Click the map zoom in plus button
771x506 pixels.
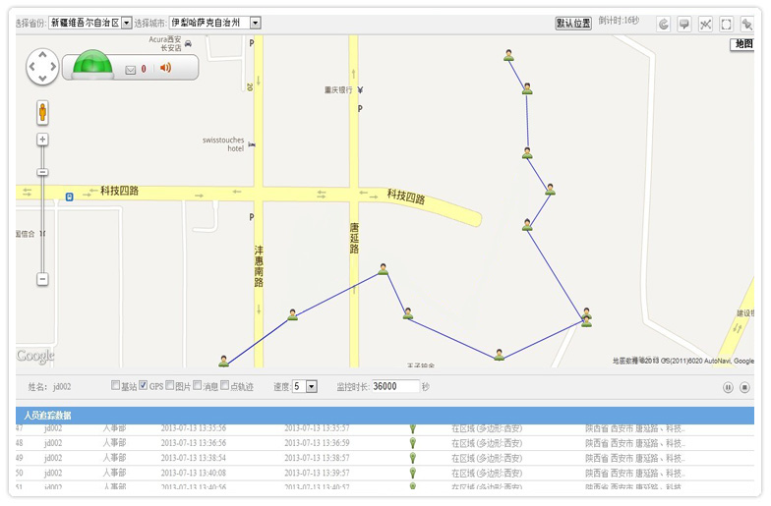pos(42,140)
